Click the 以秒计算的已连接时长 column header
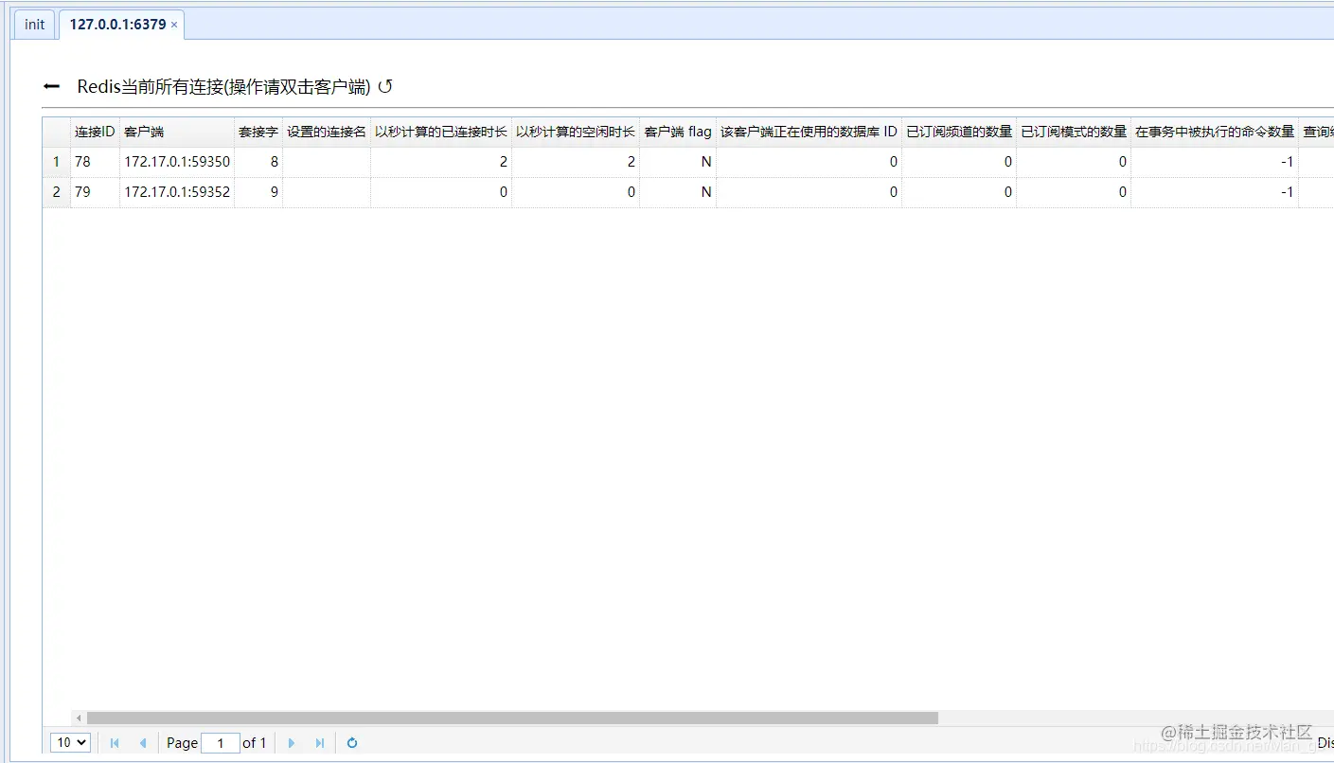This screenshot has height=763, width=1334. [441, 133]
